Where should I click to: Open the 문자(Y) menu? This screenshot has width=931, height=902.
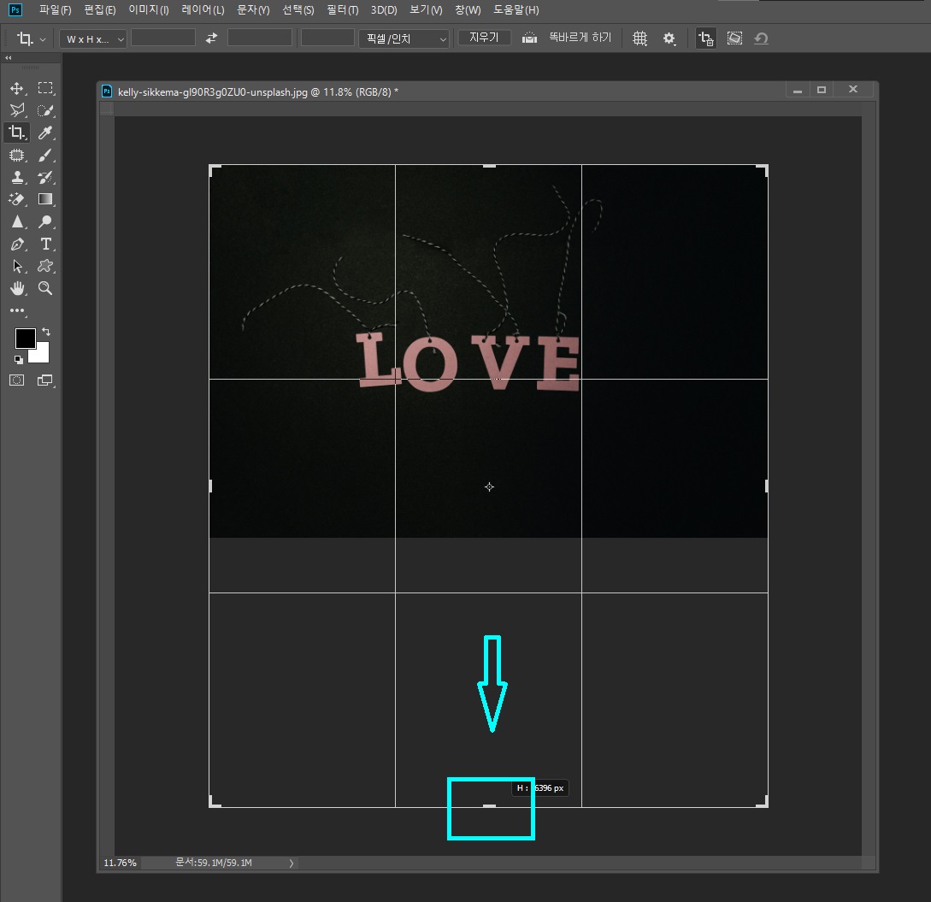coord(253,10)
